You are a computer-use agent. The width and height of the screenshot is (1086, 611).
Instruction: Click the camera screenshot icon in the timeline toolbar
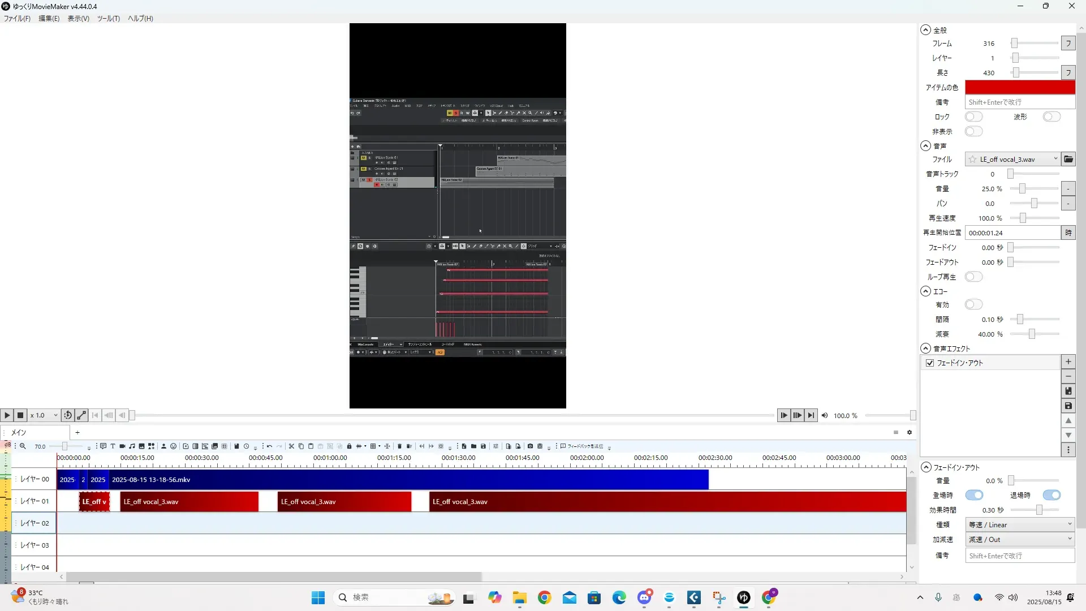(x=530, y=446)
